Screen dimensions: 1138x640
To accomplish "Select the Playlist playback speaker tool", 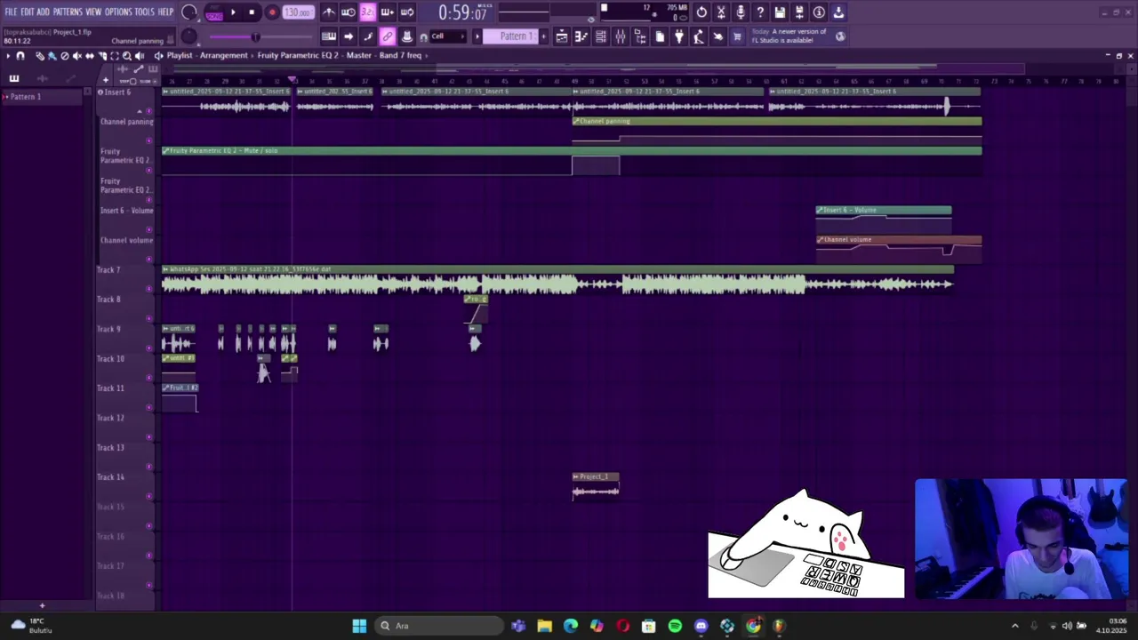I will pyautogui.click(x=140, y=56).
